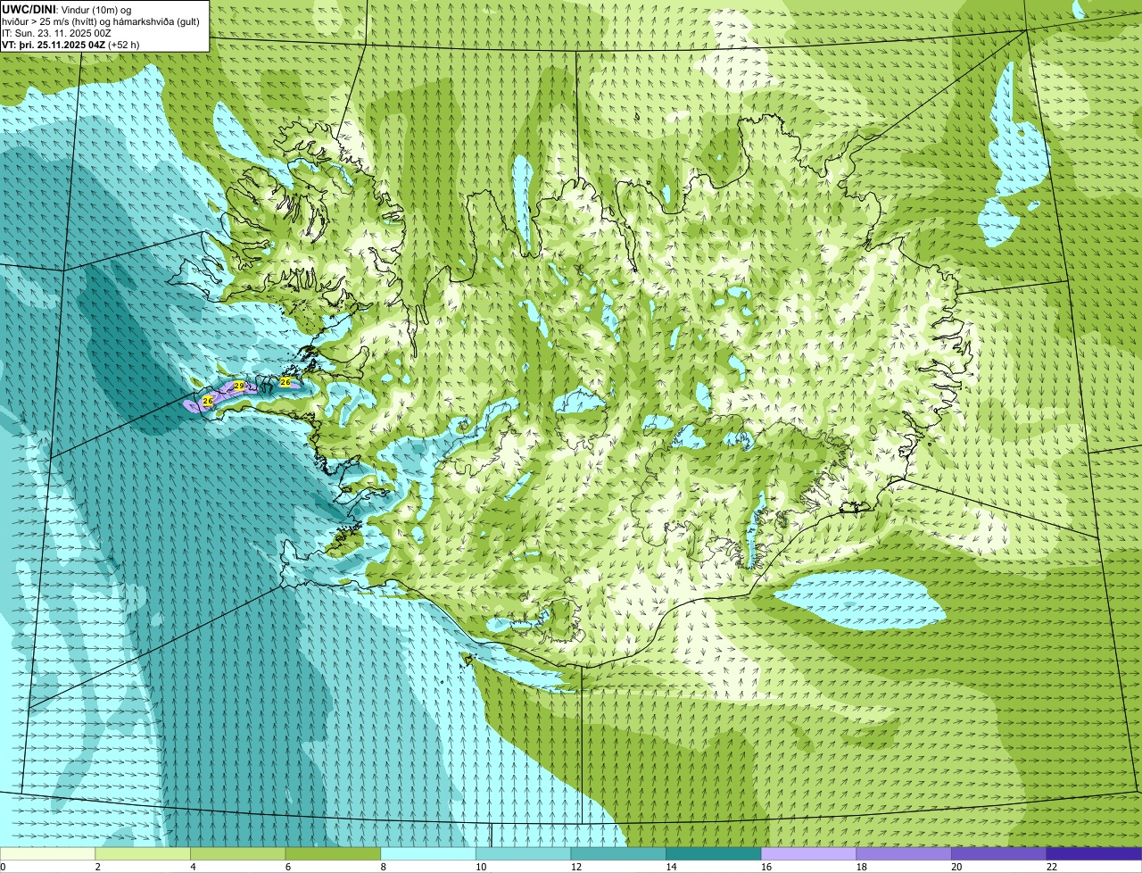Click the 0–2 m/s pale yellow legend swatch
Viewport: 1142px width, 873px height.
click(x=47, y=853)
